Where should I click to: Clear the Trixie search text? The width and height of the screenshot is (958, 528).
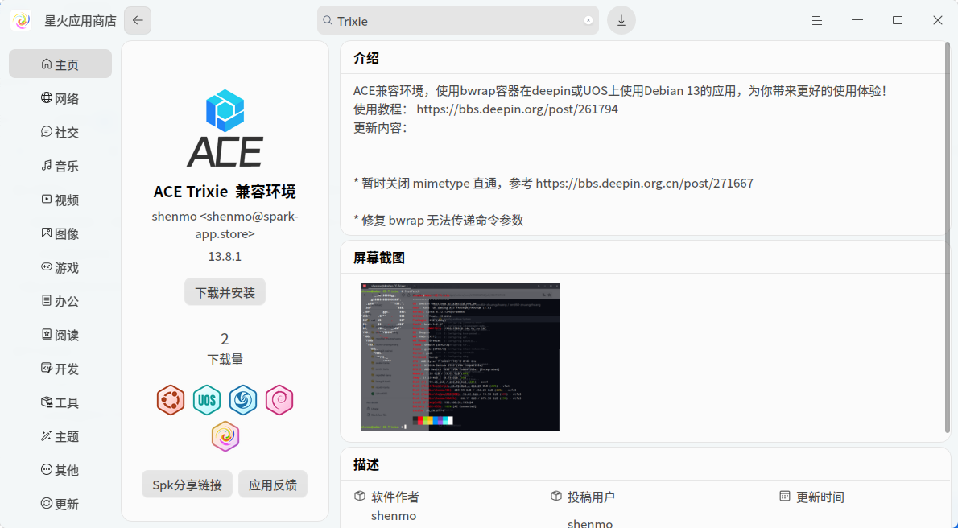click(588, 20)
